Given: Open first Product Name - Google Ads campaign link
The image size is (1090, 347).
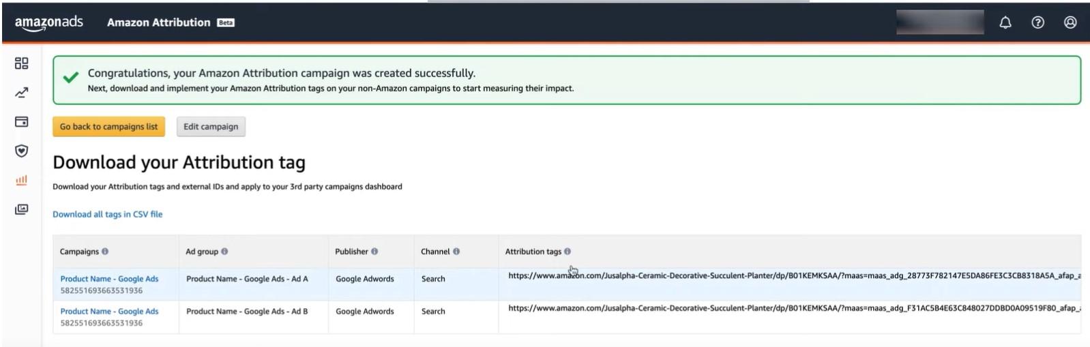Looking at the screenshot, I should click(x=109, y=279).
